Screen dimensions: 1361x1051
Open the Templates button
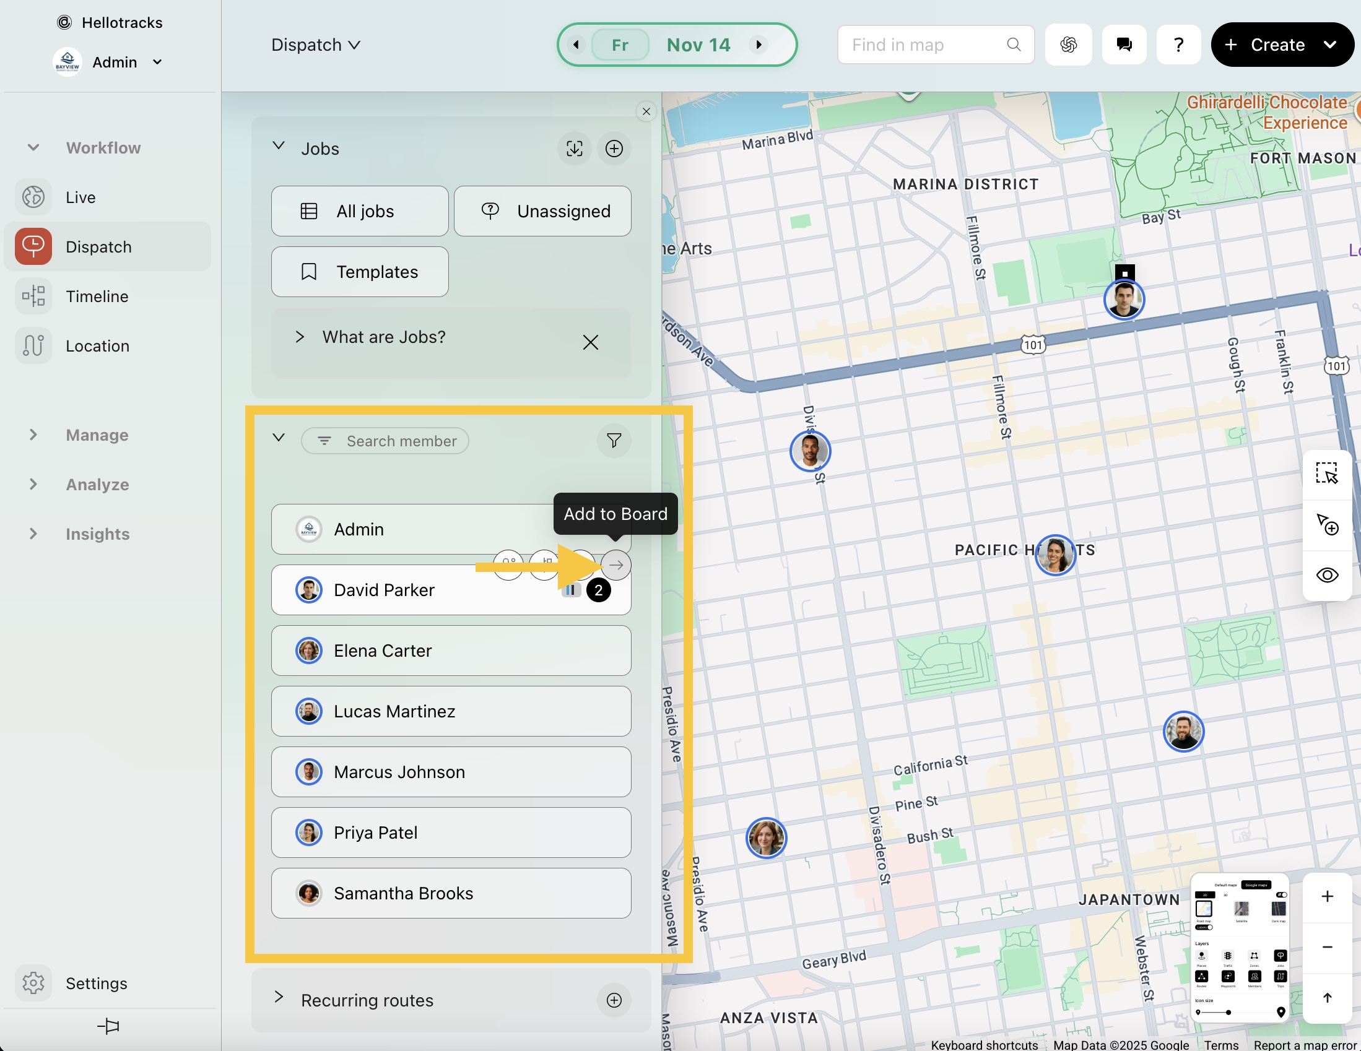pyautogui.click(x=360, y=272)
